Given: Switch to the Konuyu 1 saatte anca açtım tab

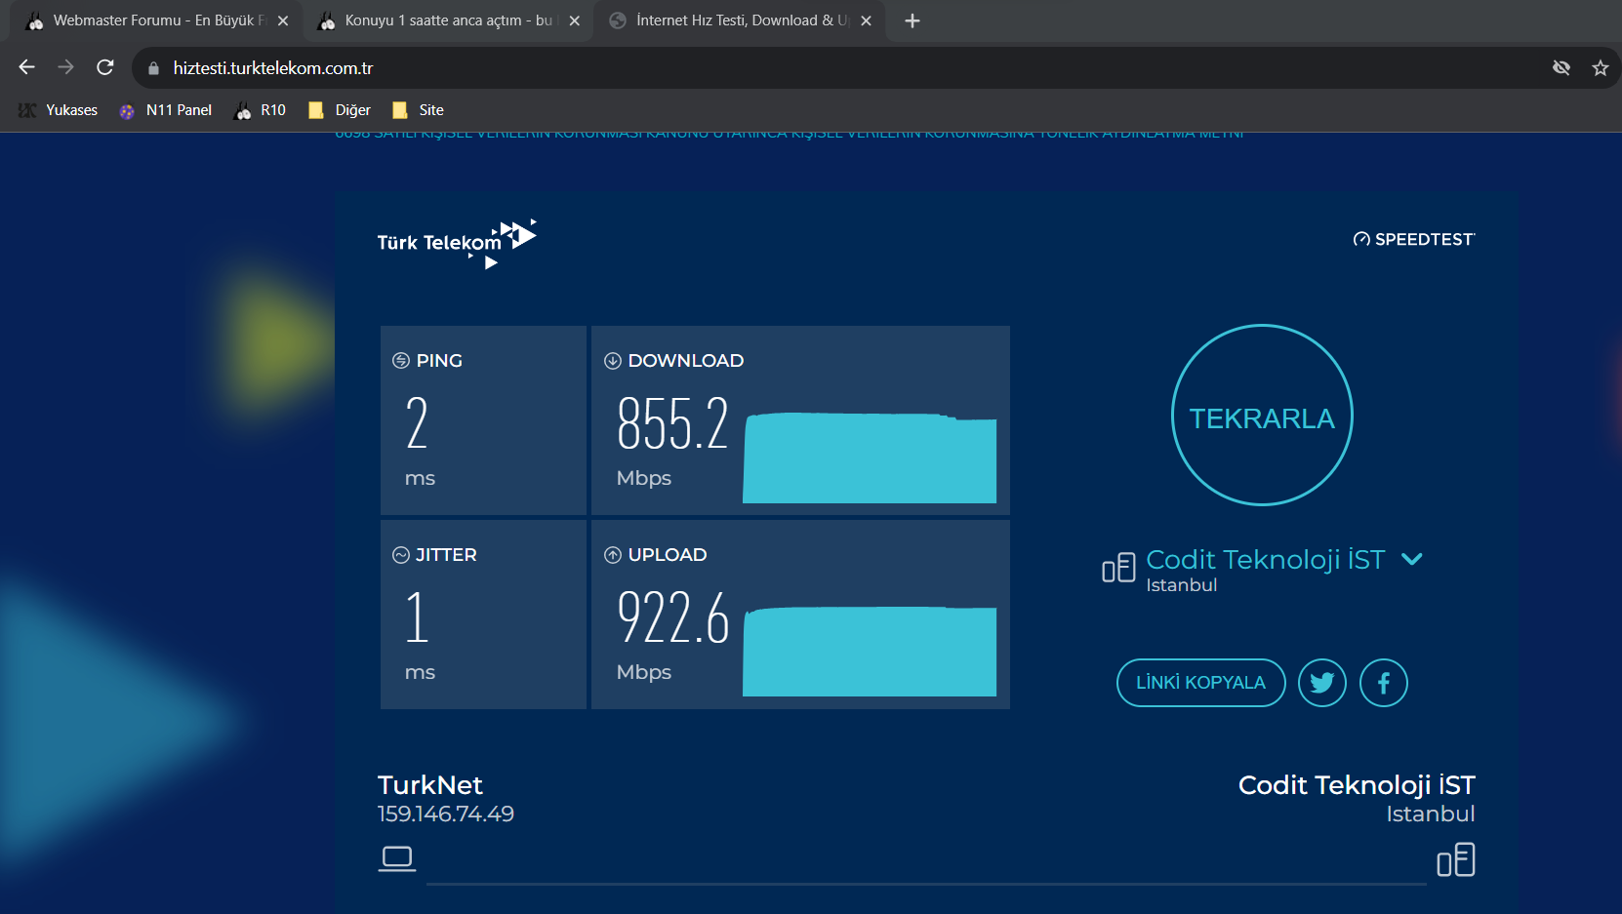Looking at the screenshot, I should 448,20.
